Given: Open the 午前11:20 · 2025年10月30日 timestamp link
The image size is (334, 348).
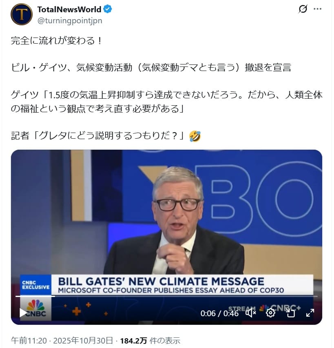Looking at the screenshot, I should pos(62,341).
